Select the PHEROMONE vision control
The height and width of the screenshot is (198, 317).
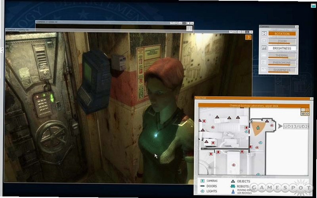point(282,63)
